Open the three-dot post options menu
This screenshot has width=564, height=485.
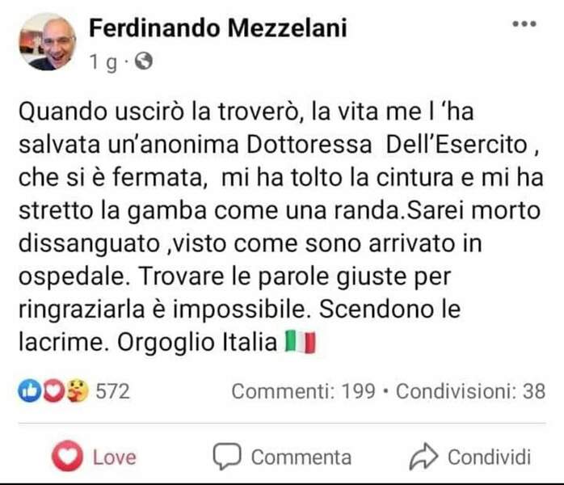524,24
